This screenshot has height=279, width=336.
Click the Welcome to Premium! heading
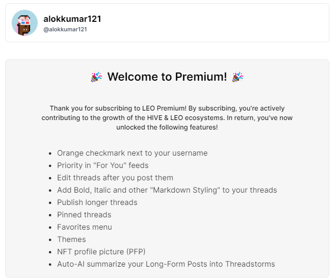167,77
